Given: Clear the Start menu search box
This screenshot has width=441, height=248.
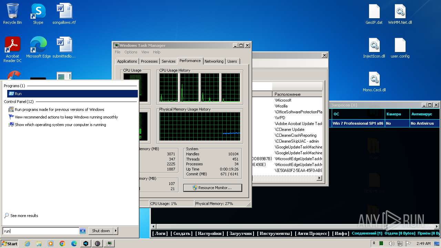Looking at the screenshot, I should tap(83, 231).
